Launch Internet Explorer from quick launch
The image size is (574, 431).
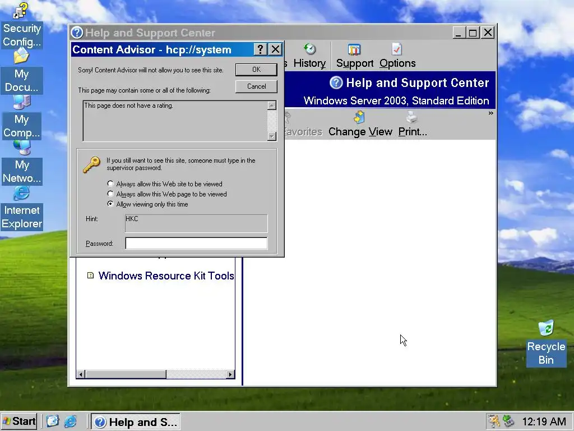[x=70, y=421]
